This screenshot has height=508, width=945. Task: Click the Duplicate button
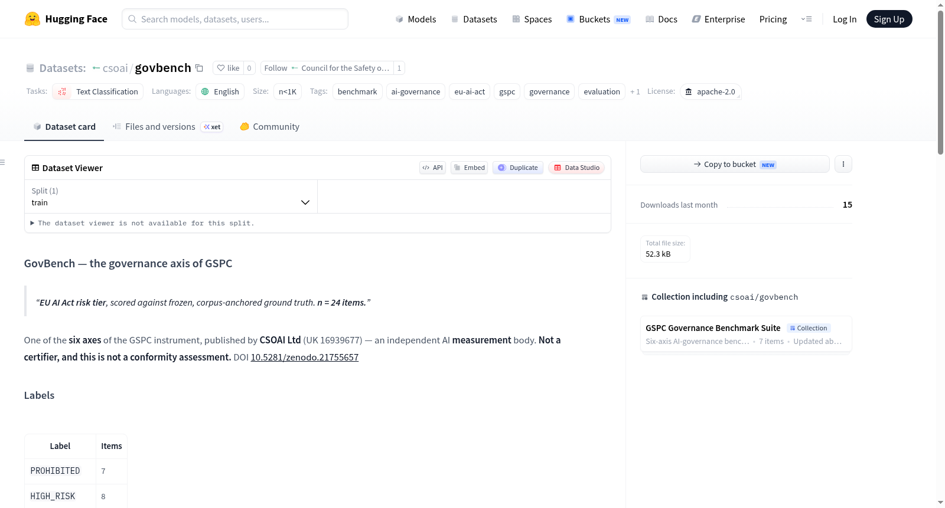tap(517, 168)
